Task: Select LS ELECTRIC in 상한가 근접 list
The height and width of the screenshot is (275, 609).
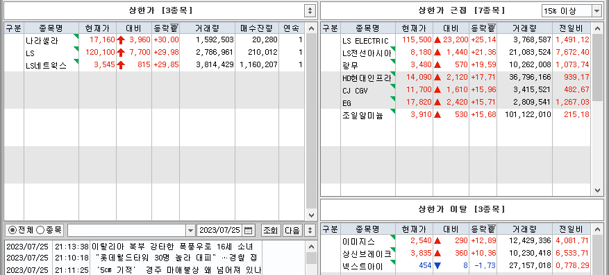Action: click(x=456, y=40)
